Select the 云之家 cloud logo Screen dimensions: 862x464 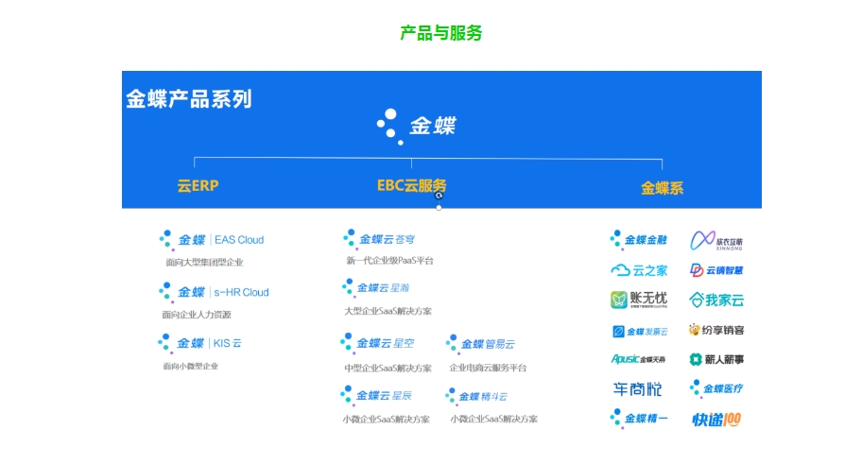tap(639, 270)
